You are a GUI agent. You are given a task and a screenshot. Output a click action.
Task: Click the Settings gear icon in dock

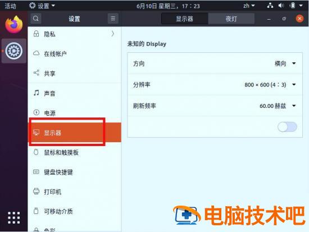pyautogui.click(x=14, y=51)
